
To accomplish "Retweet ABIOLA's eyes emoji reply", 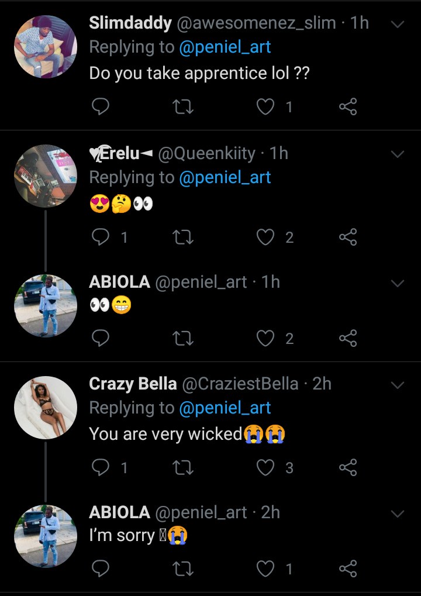I will pos(184,338).
